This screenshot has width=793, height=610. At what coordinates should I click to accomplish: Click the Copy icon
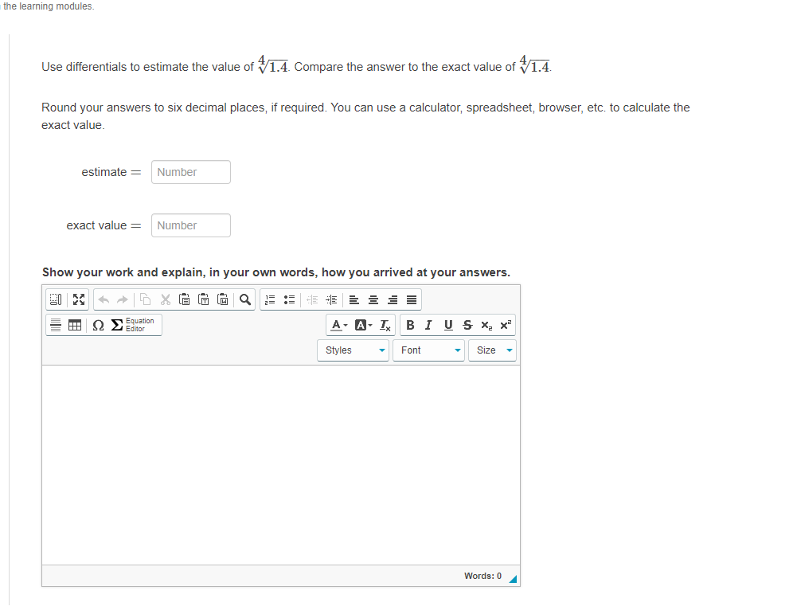[145, 299]
